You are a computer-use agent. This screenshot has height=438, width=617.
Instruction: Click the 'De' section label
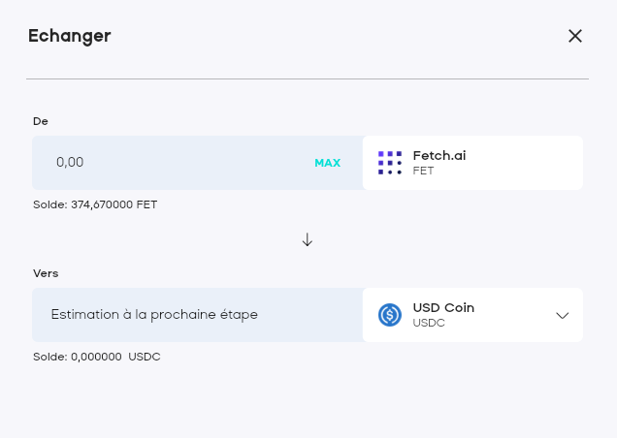(41, 121)
